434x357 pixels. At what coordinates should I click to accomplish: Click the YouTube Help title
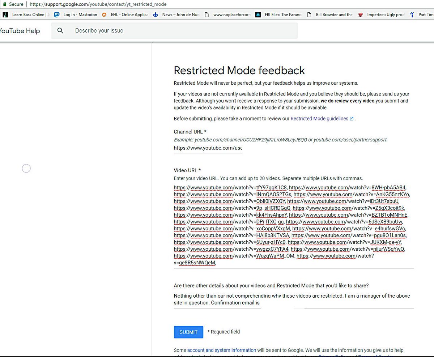(20, 31)
